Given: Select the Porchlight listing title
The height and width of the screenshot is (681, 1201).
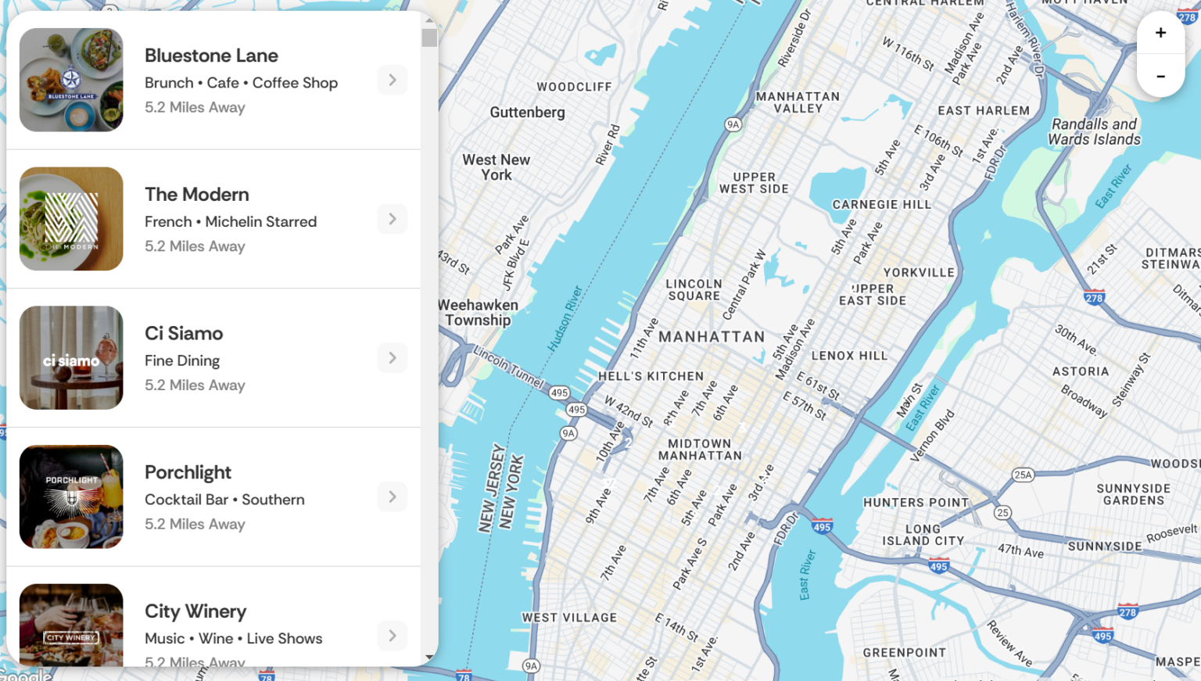Looking at the screenshot, I should point(188,472).
